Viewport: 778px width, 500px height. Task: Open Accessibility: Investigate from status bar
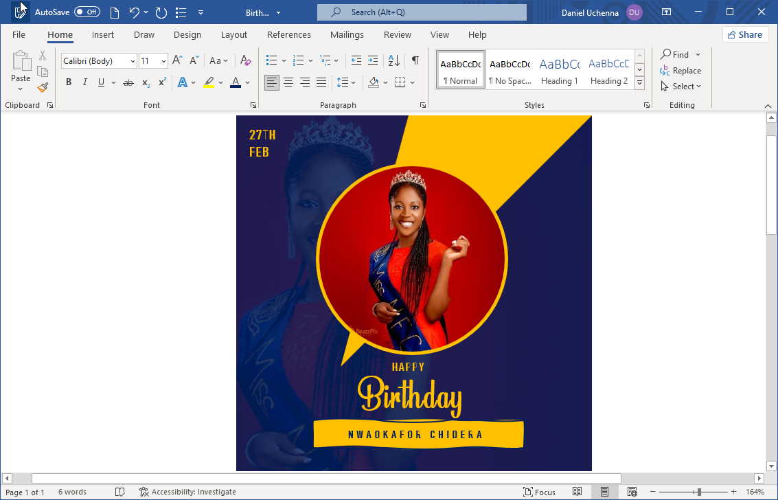[x=187, y=492]
